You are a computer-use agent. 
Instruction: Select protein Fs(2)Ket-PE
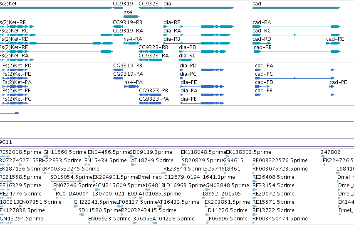pyautogui.click(x=15, y=78)
